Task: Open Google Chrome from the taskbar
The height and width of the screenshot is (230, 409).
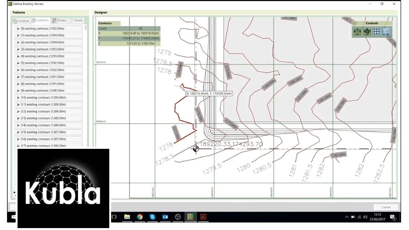Action: pos(140,217)
